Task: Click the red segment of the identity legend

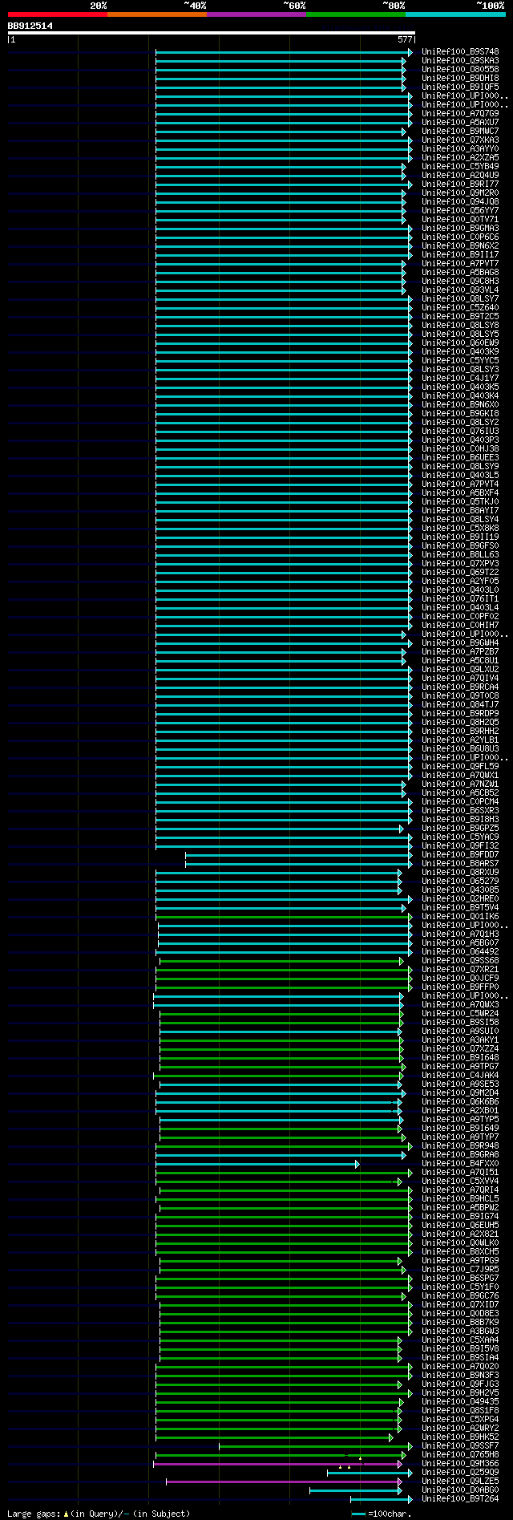Action: tap(57, 14)
